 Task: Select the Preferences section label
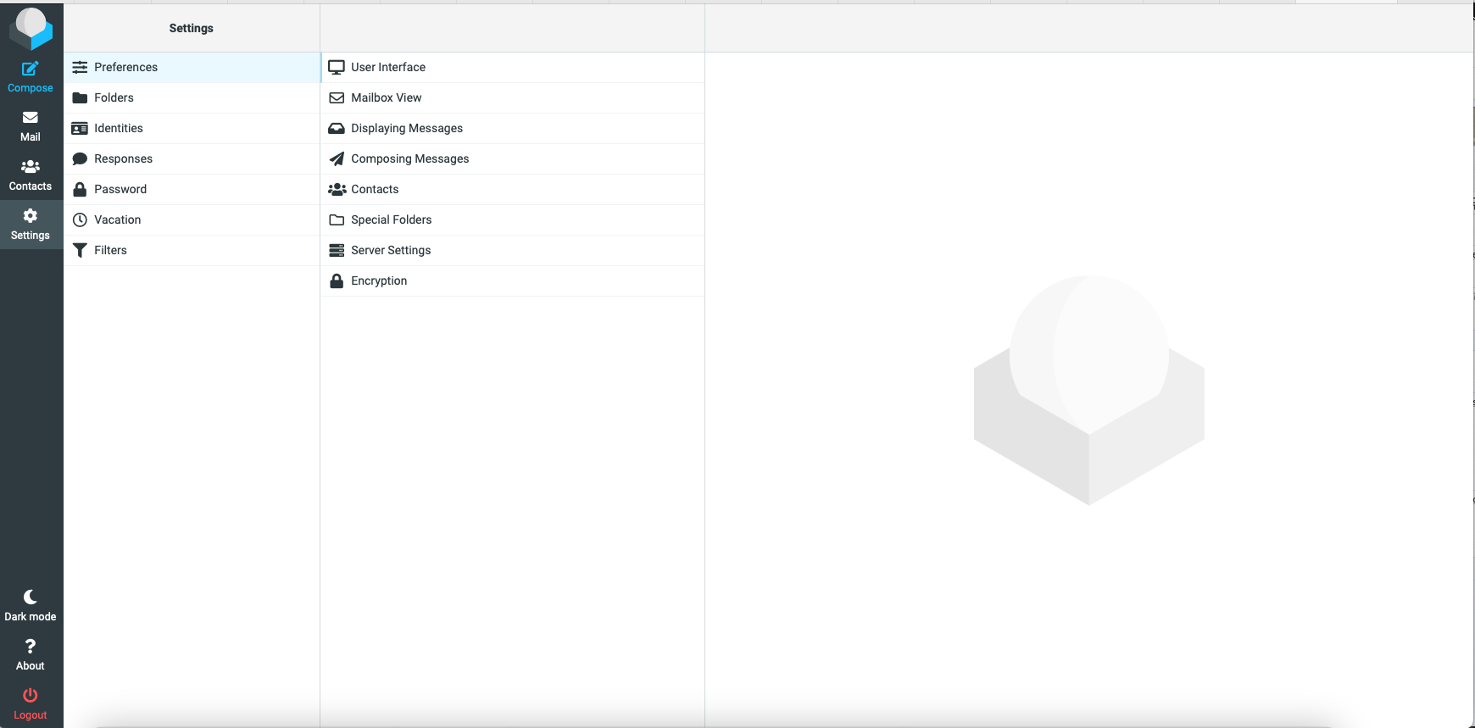[x=125, y=67]
